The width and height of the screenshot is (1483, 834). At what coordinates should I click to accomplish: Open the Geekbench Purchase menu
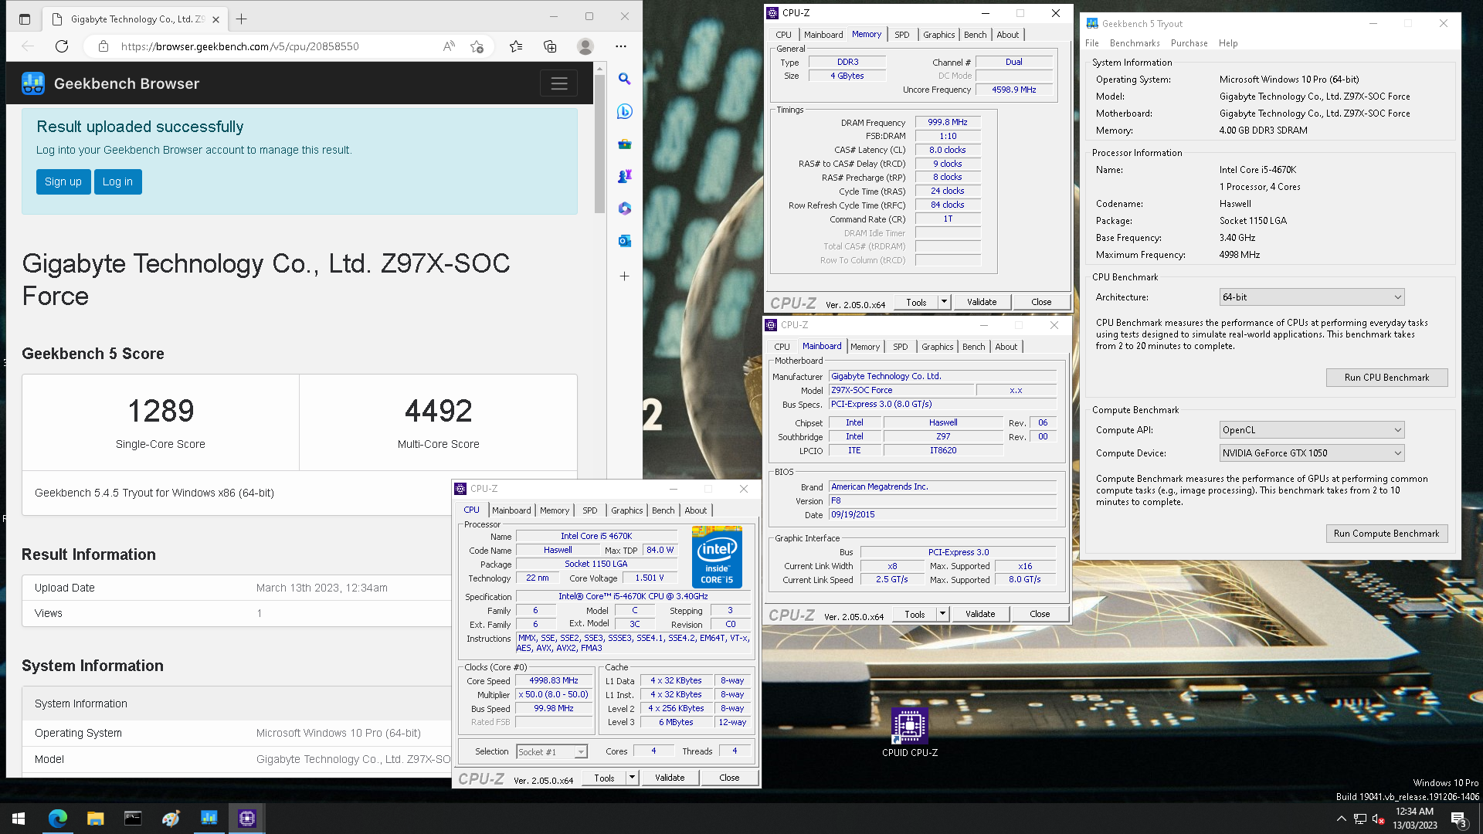coord(1189,43)
